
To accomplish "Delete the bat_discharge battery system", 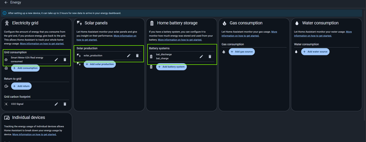I will (x=210, y=56).
